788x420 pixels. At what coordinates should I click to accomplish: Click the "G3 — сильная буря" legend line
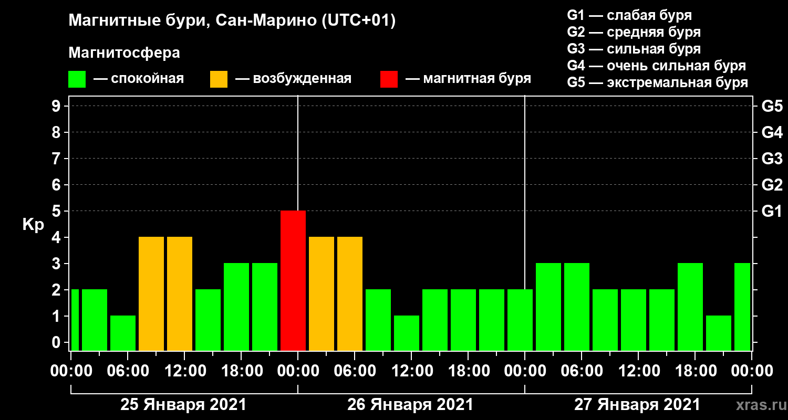click(634, 49)
